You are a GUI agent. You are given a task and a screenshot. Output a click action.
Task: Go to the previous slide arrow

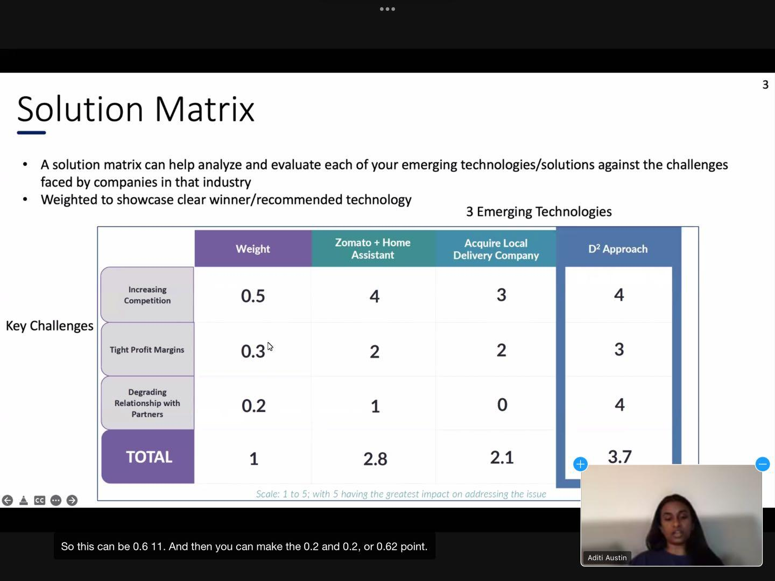[x=8, y=500]
